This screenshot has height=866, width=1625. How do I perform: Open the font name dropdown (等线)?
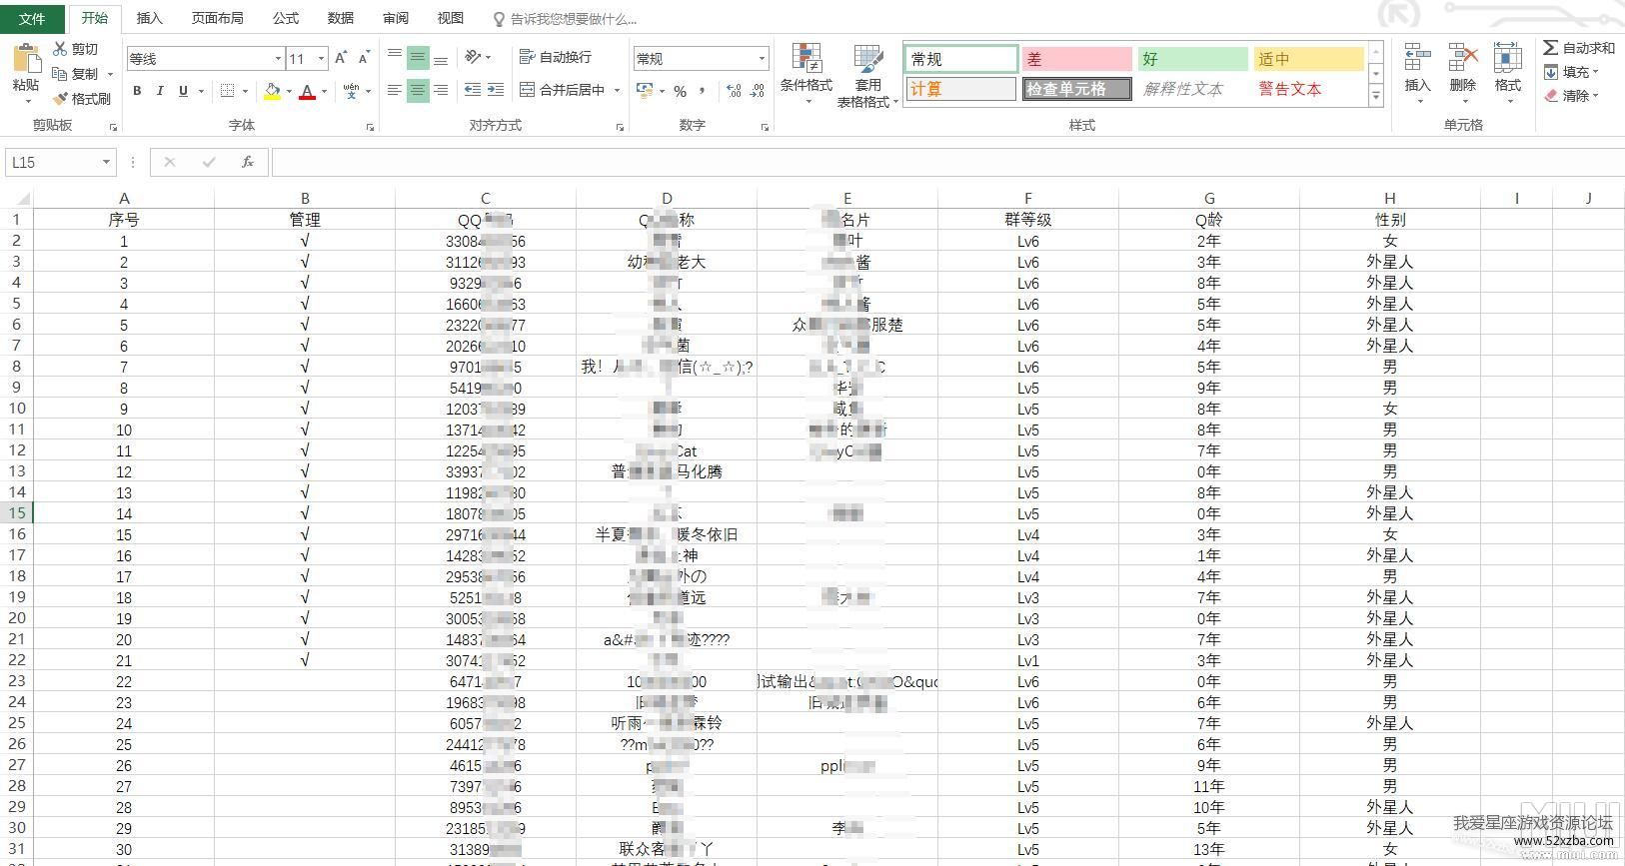(x=278, y=59)
